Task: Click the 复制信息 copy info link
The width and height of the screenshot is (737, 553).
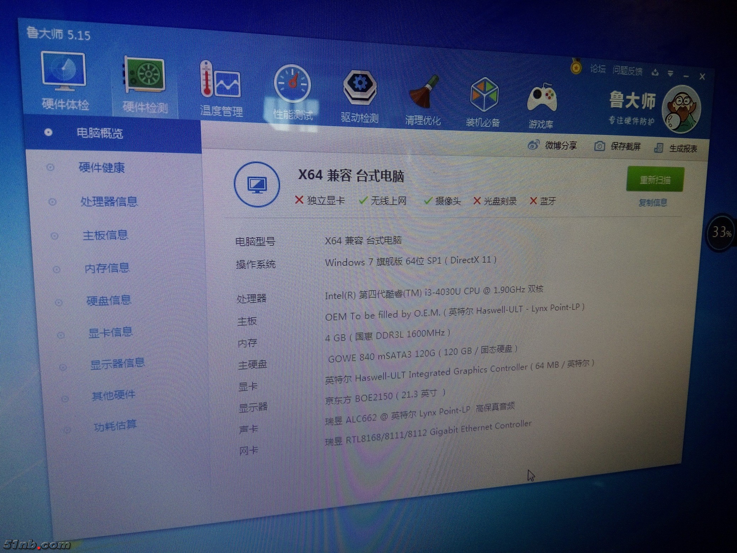Action: pos(653,203)
